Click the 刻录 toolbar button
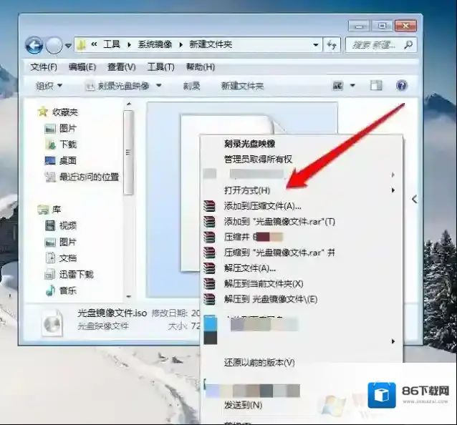Image resolution: width=457 pixels, height=425 pixels. tap(191, 86)
